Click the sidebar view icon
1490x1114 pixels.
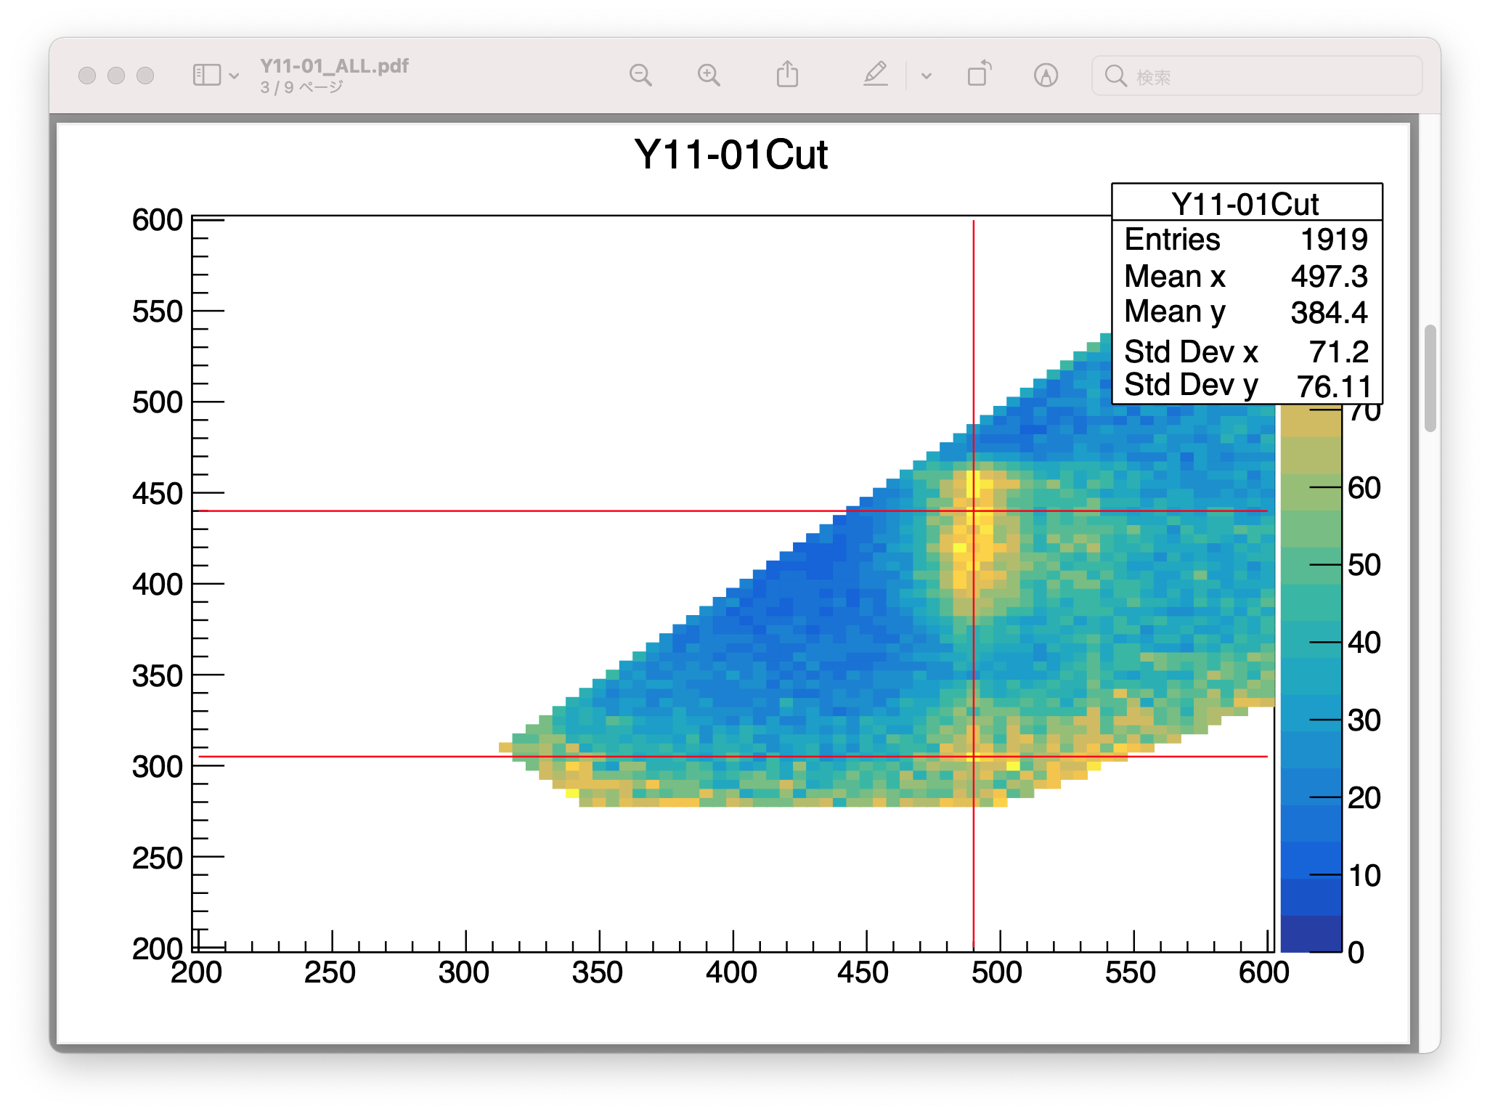click(x=206, y=75)
